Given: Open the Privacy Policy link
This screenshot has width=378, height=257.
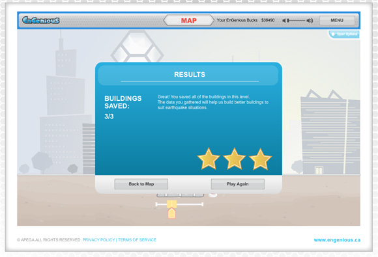Looking at the screenshot, I should click(x=98, y=240).
